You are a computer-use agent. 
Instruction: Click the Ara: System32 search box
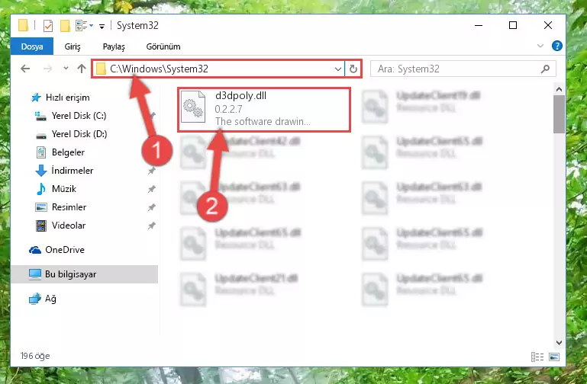(463, 69)
